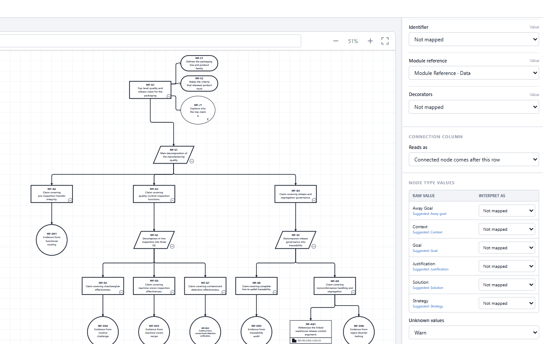
Task: Set interpretation for Context value
Action: [x=507, y=229]
